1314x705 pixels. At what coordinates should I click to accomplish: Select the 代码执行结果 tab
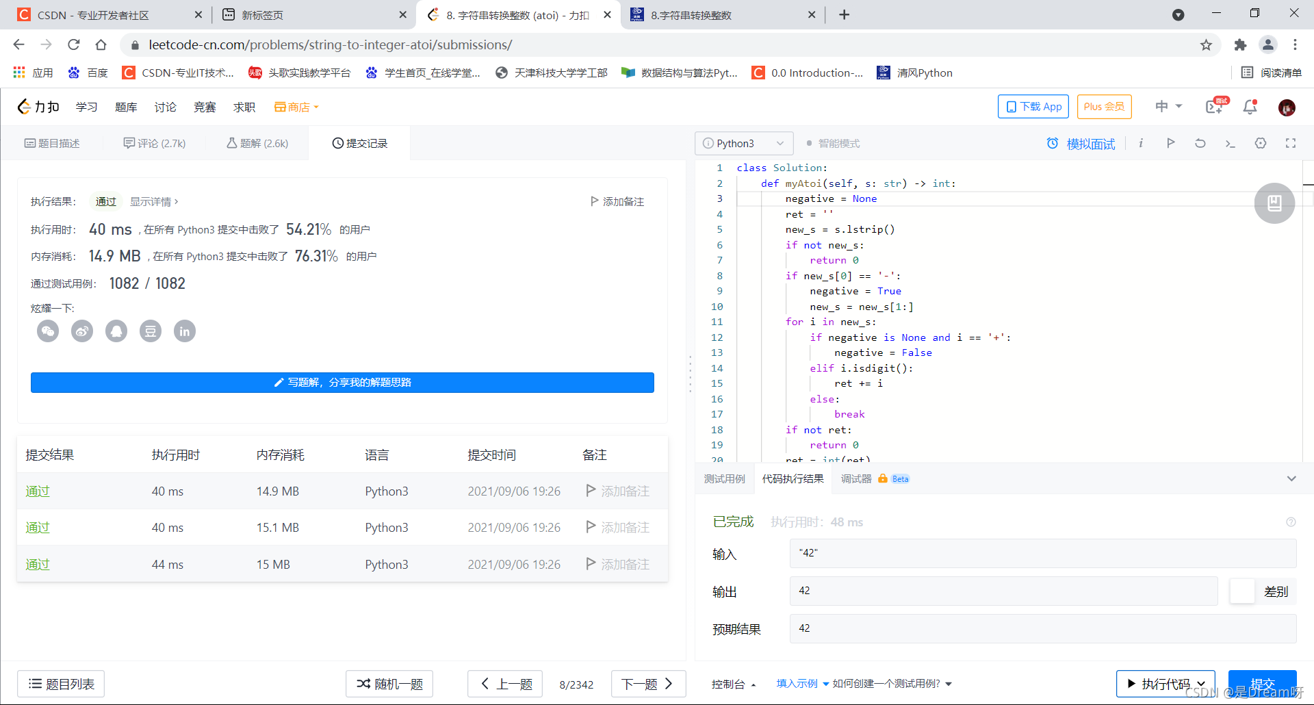click(x=793, y=478)
